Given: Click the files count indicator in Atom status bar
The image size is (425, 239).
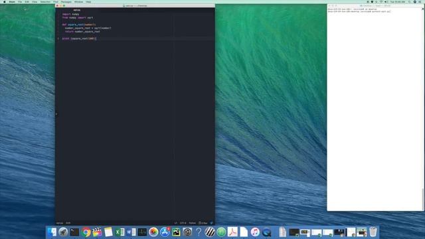Looking at the screenshot, I should [203, 223].
